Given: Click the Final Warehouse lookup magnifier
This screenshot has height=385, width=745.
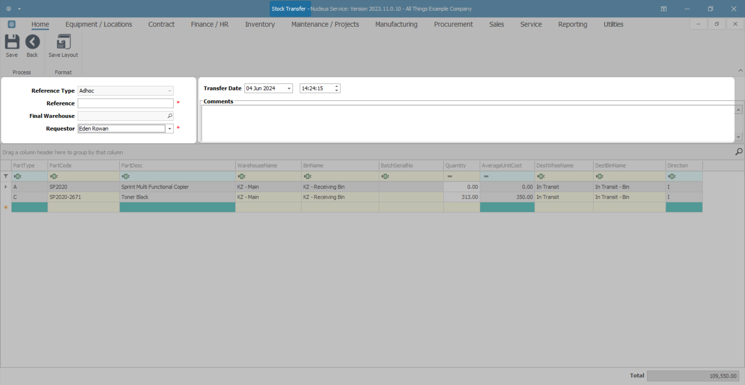Looking at the screenshot, I should [x=170, y=116].
